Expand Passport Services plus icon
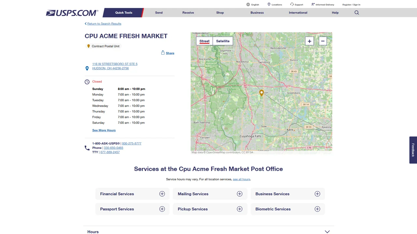This screenshot has height=234, width=417. tap(162, 209)
